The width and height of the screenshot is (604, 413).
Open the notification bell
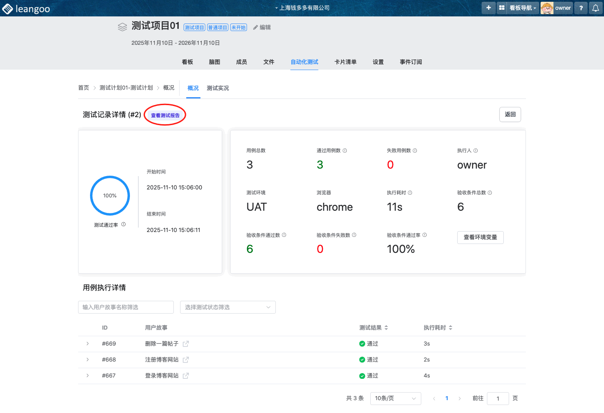click(596, 8)
